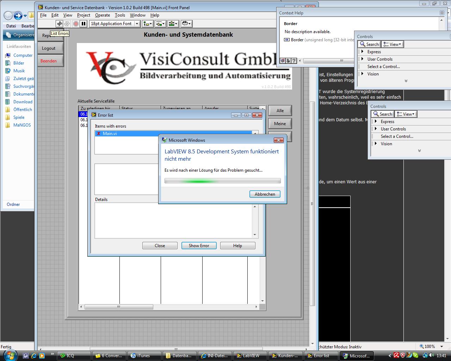
Task: Open the Tools menu
Action: click(120, 15)
